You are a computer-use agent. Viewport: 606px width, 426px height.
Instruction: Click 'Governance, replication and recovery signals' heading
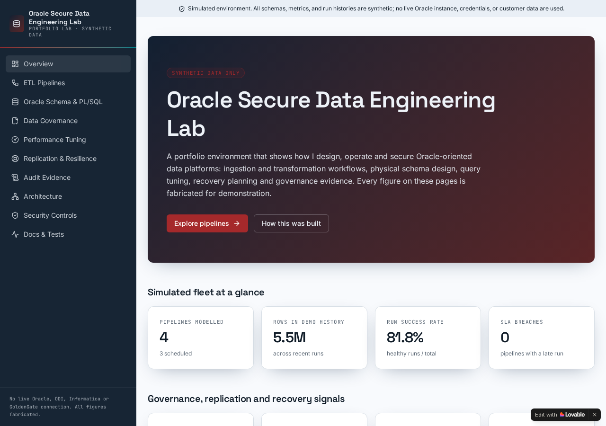(246, 399)
